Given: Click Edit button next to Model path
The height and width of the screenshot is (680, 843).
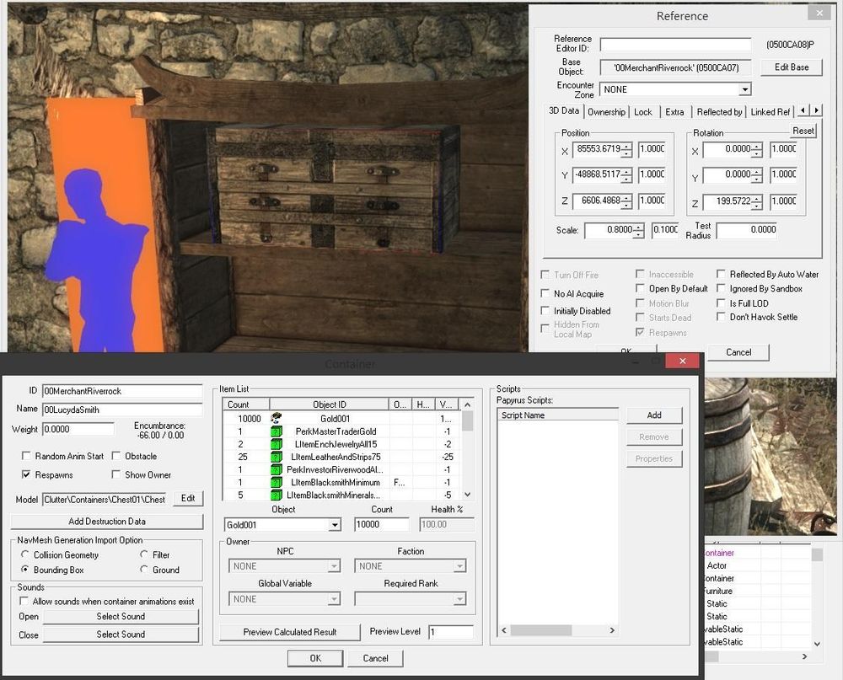Looking at the screenshot, I should [188, 498].
